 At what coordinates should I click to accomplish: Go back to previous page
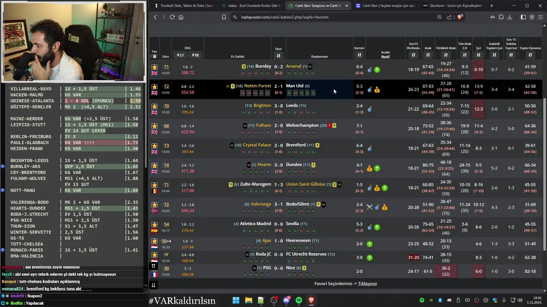(156, 17)
